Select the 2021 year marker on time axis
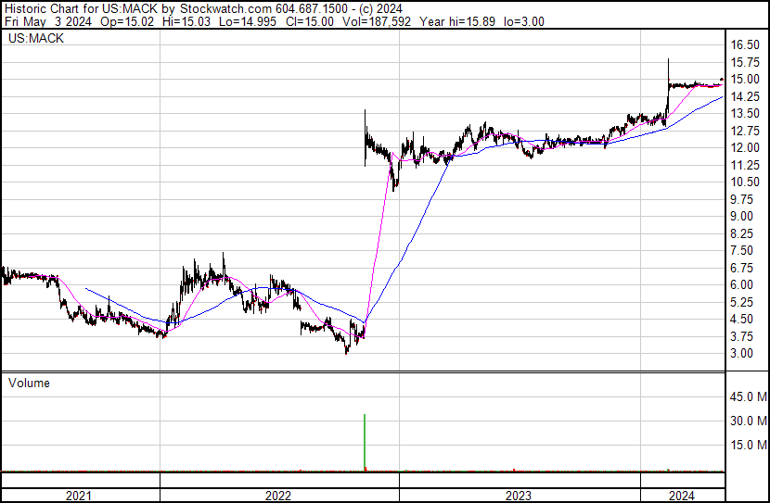This screenshot has height=503, width=770. tap(80, 496)
